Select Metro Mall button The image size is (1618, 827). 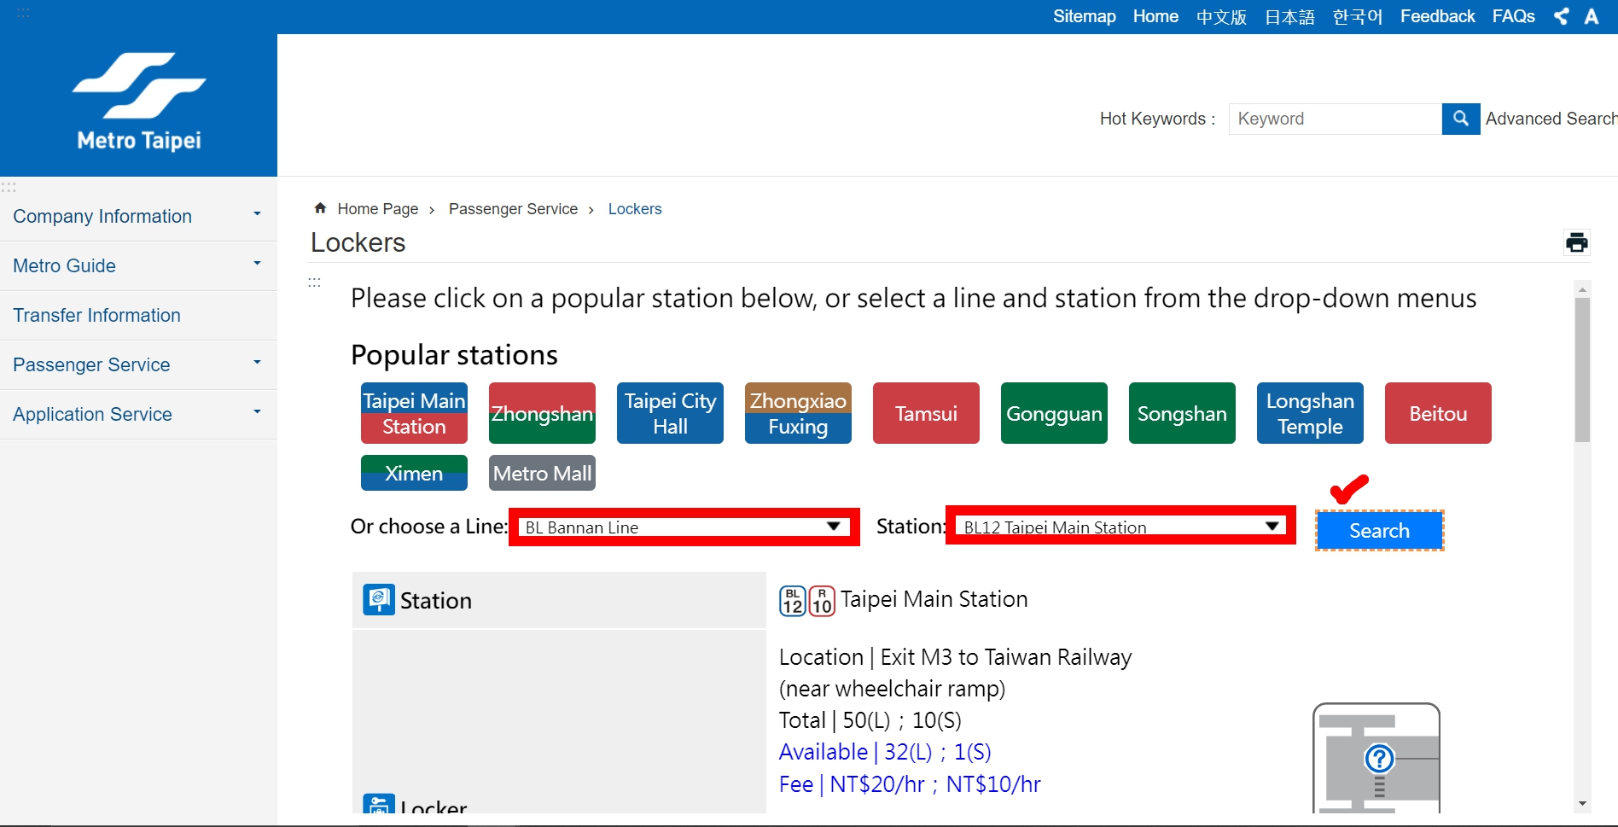click(542, 473)
